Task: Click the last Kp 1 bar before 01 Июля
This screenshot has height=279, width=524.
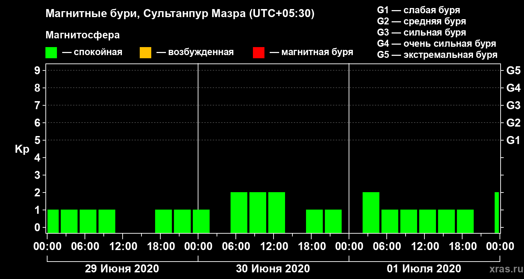Action: pyautogui.click(x=333, y=221)
